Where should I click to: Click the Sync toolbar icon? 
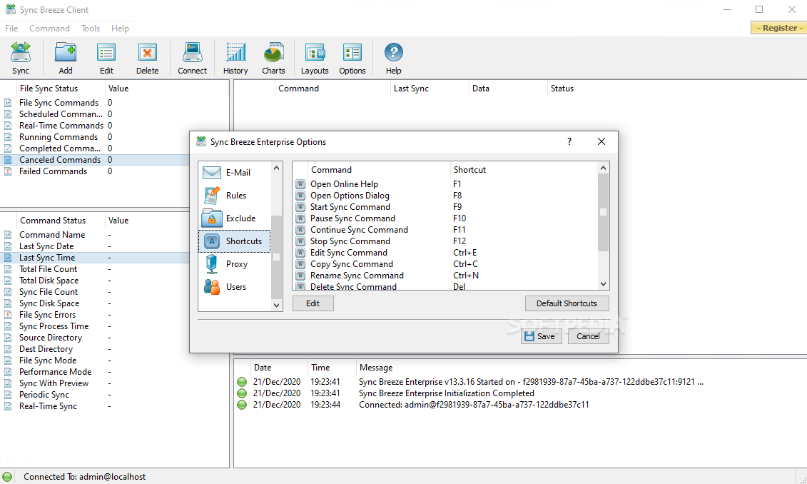(x=21, y=59)
